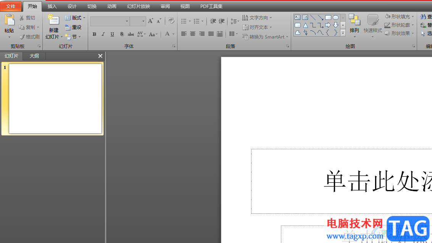Viewport: 432px width, 243px height.
Task: Center the paragraph text
Action: pos(193,34)
